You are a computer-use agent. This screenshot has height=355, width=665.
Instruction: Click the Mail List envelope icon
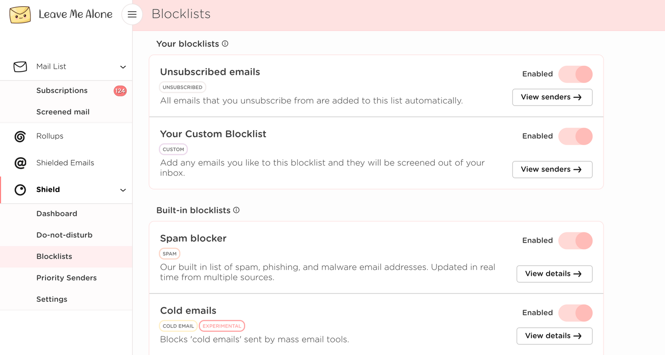[x=20, y=67]
